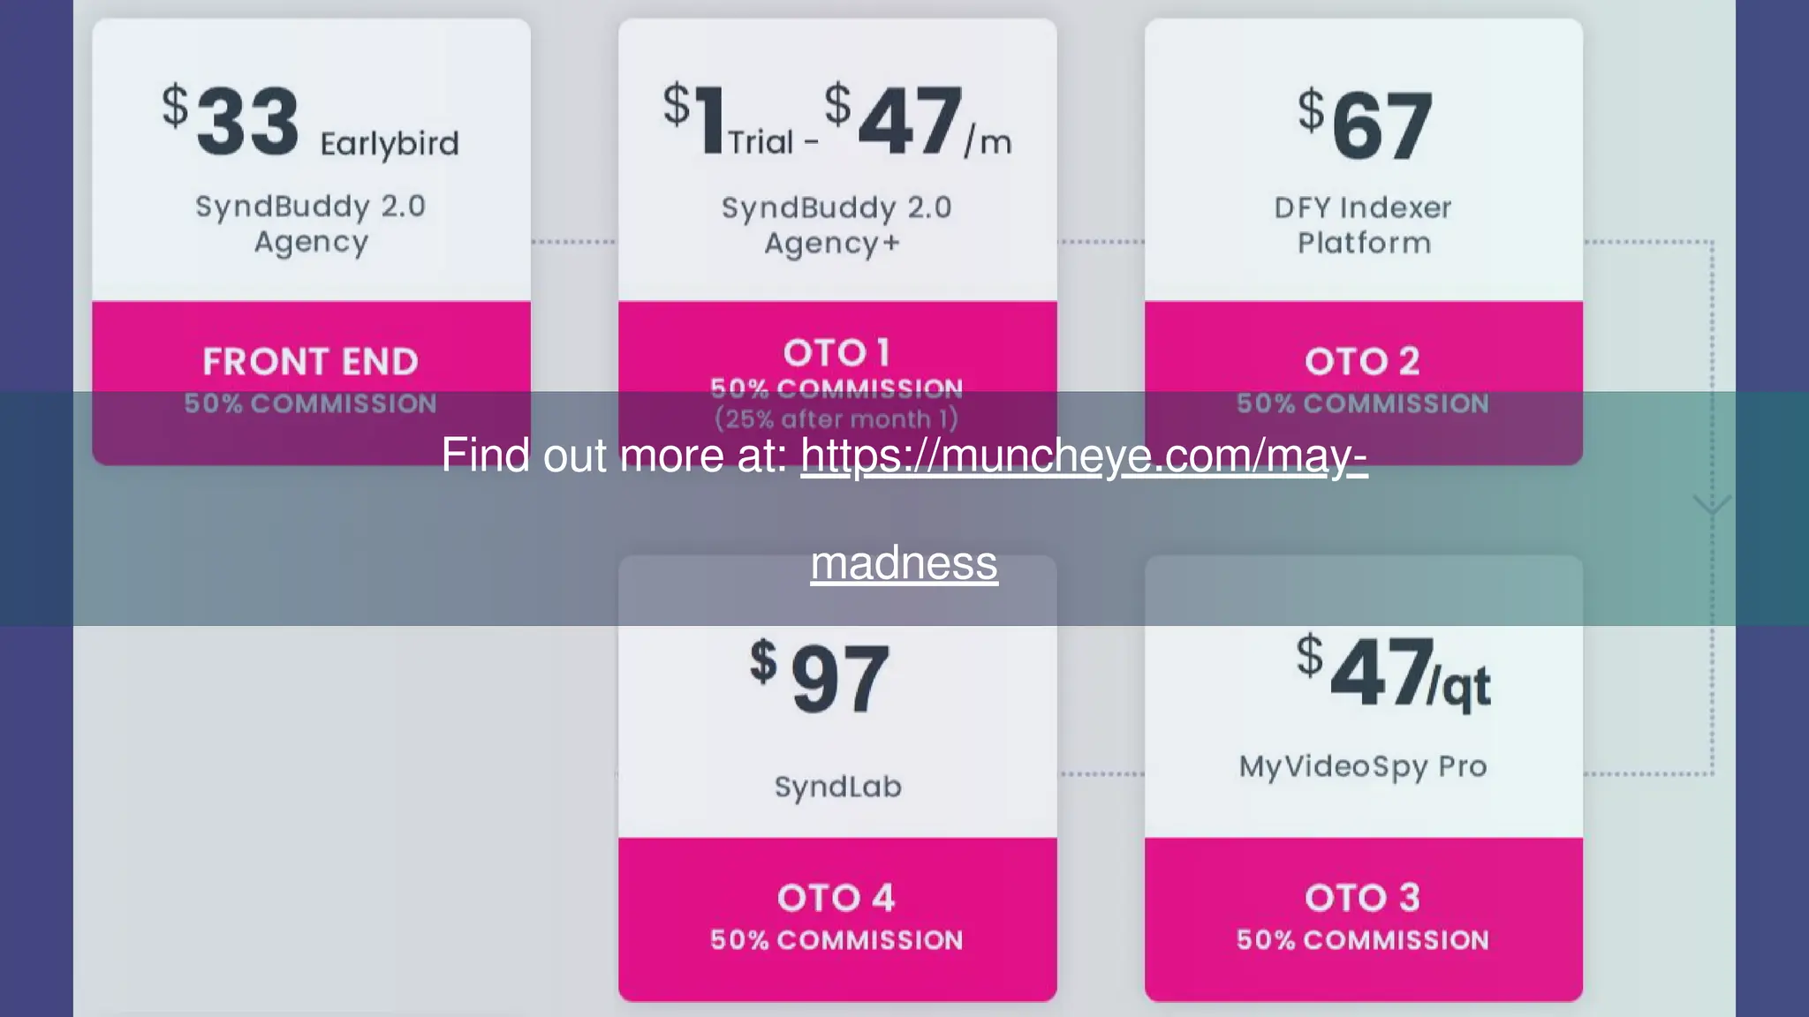Select the OTO 4 commission banner
The image size is (1809, 1017).
836,918
